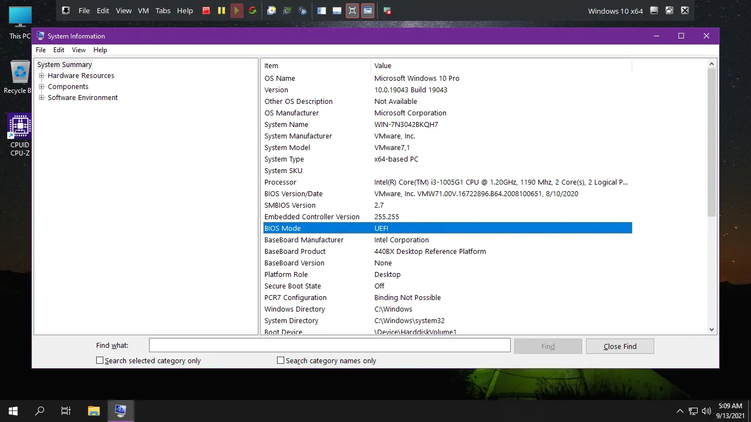Open VMware toolbar Help menu
Image resolution: width=751 pixels, height=422 pixels.
(x=185, y=10)
